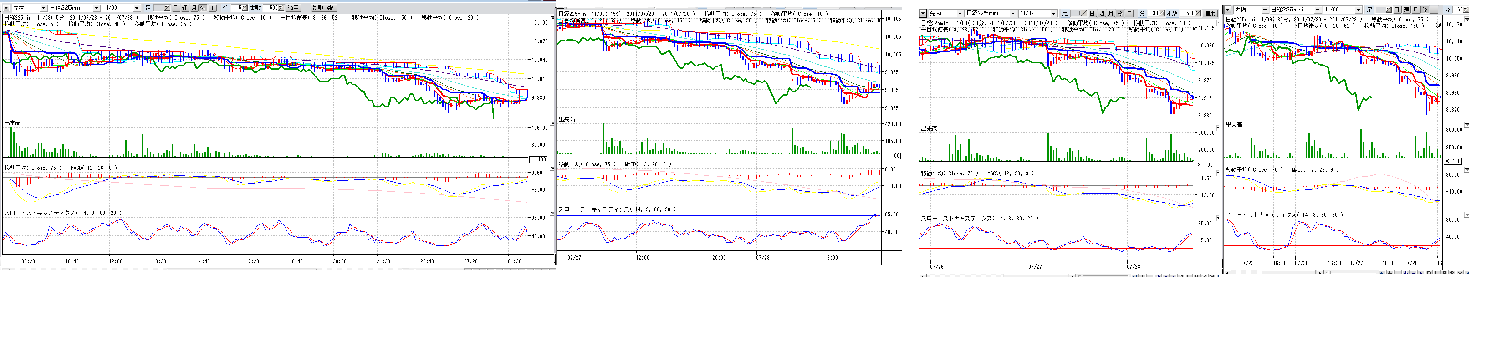The width and height of the screenshot is (1512, 357).
Task: Click the 複数銘柄 button
Action: (323, 8)
